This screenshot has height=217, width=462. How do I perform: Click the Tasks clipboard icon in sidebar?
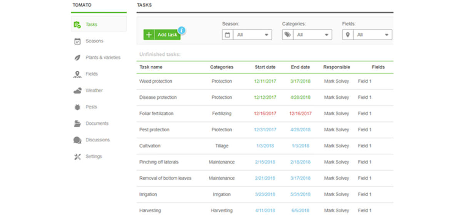coord(77,25)
